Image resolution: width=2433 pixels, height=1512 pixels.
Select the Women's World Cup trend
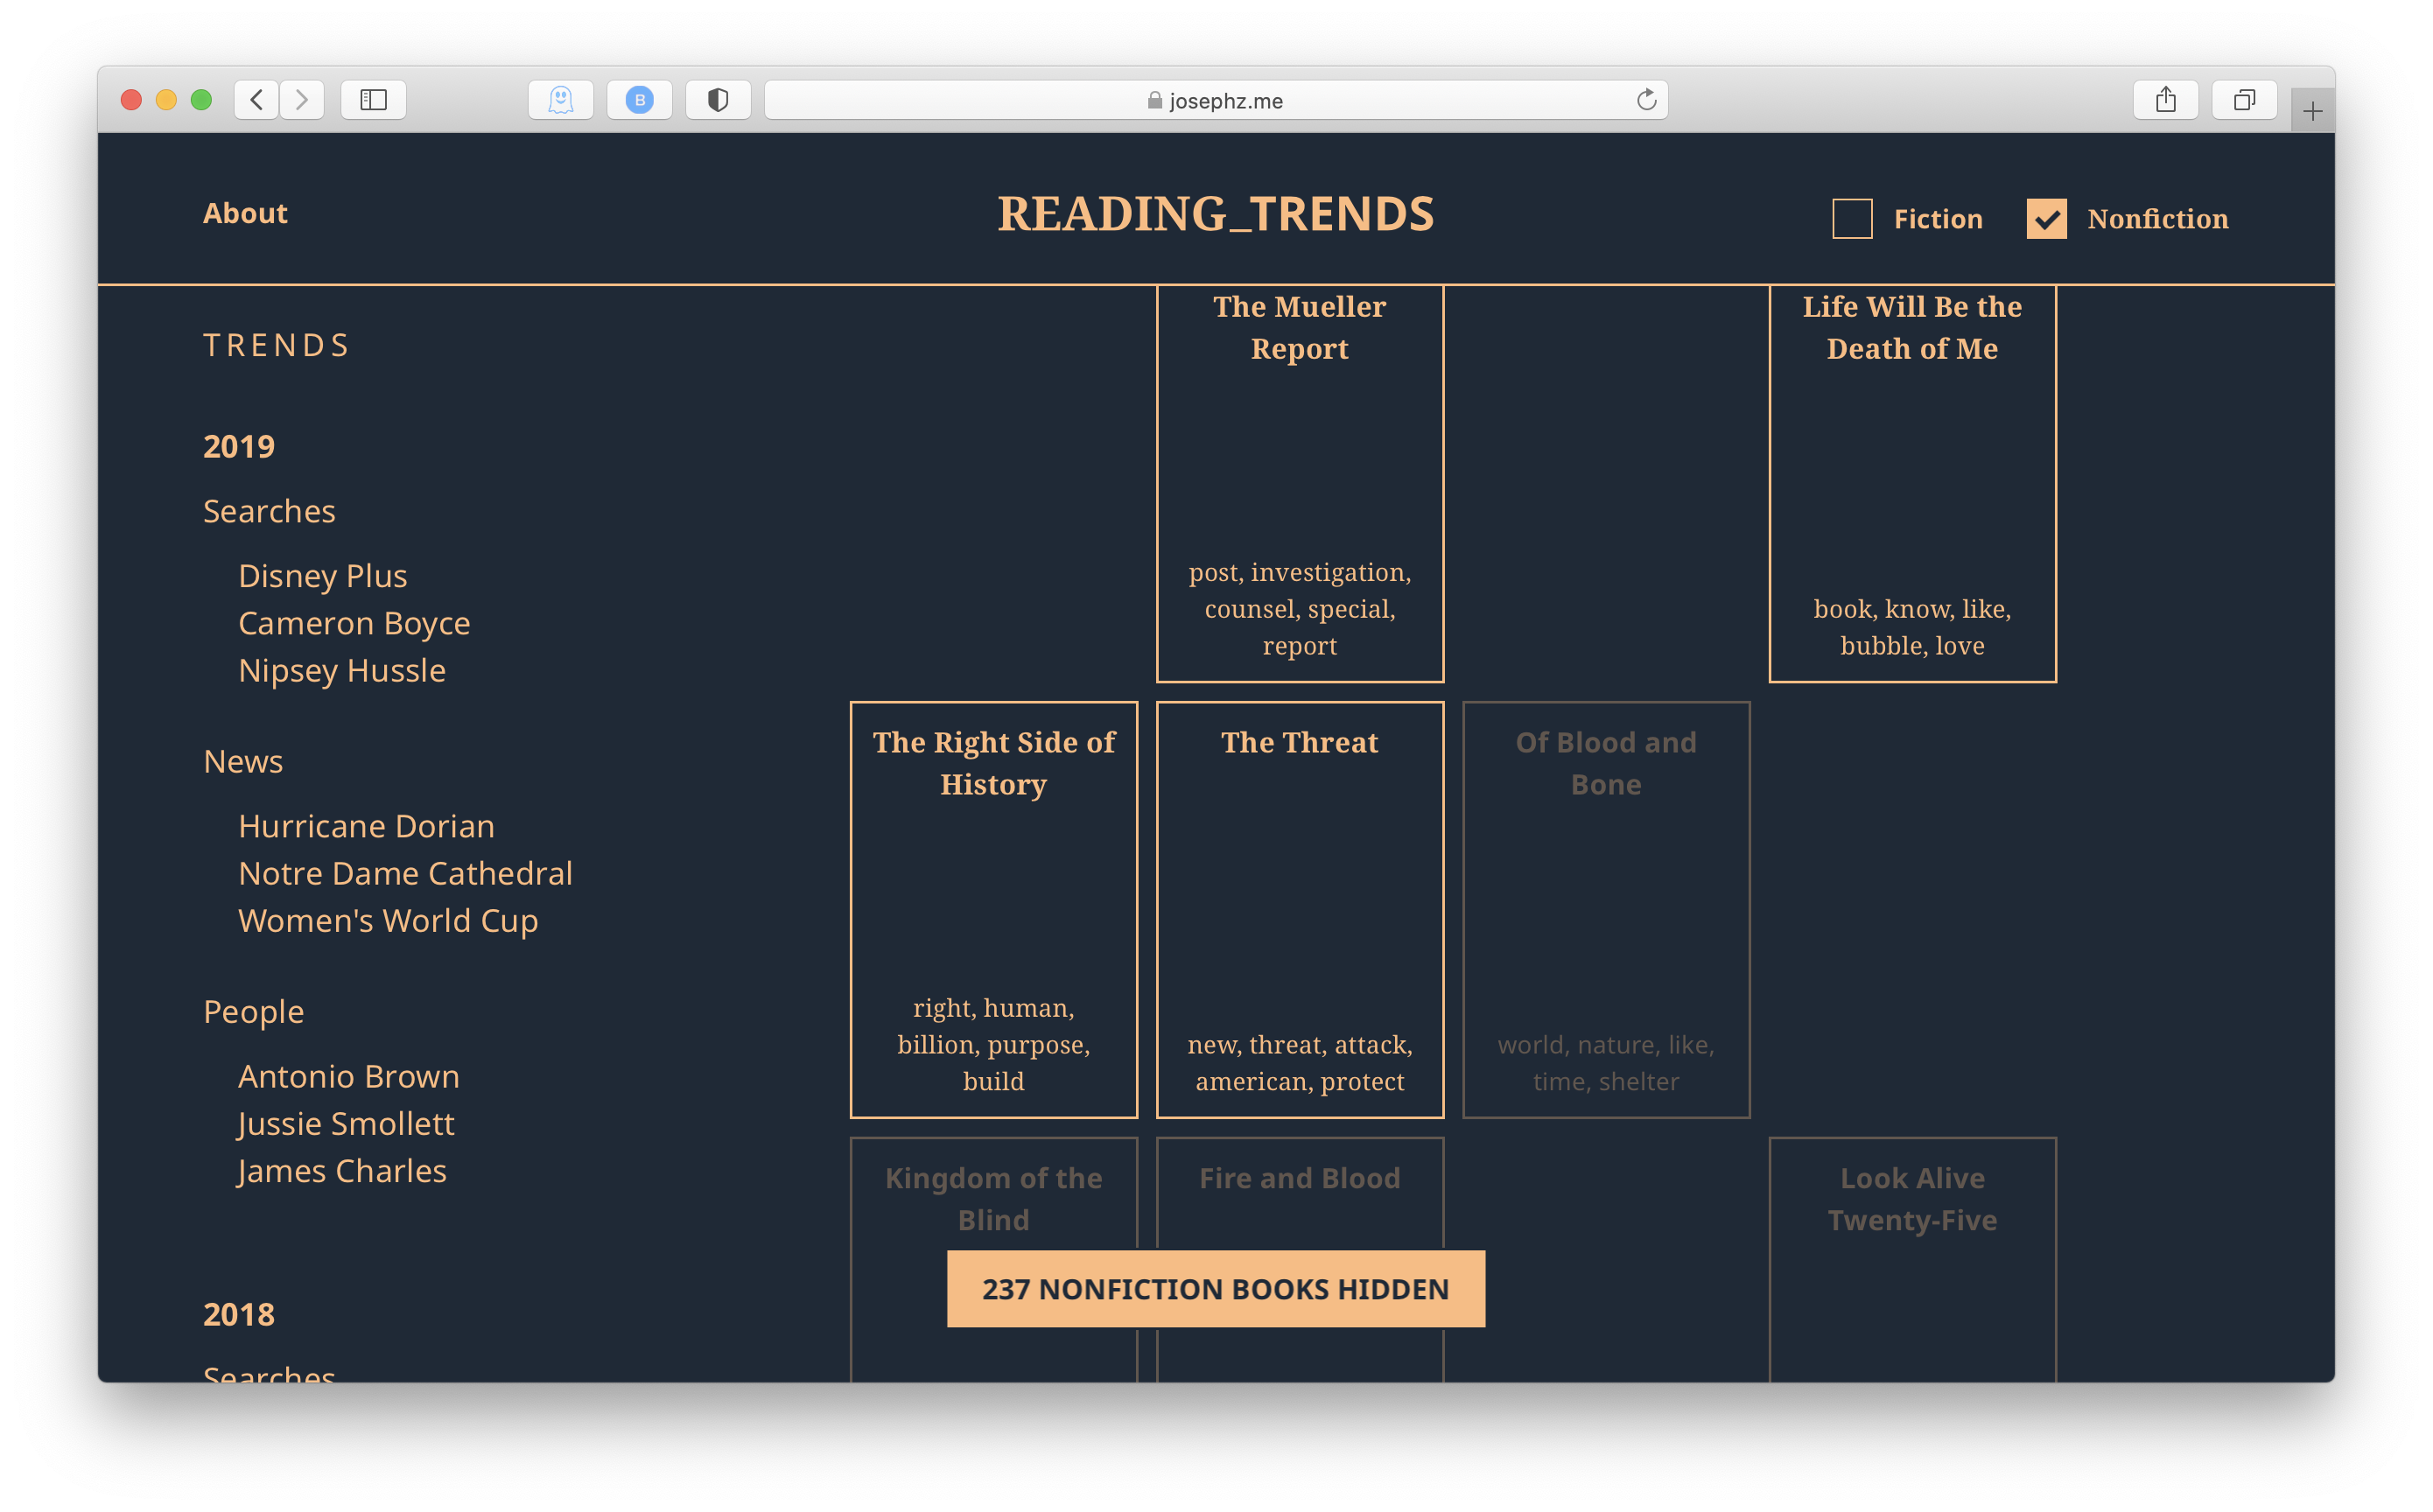(x=388, y=921)
